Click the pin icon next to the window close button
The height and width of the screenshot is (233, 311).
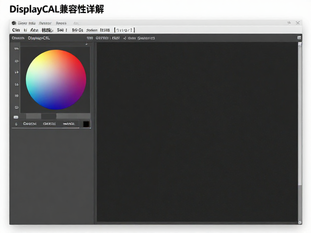(x=289, y=23)
